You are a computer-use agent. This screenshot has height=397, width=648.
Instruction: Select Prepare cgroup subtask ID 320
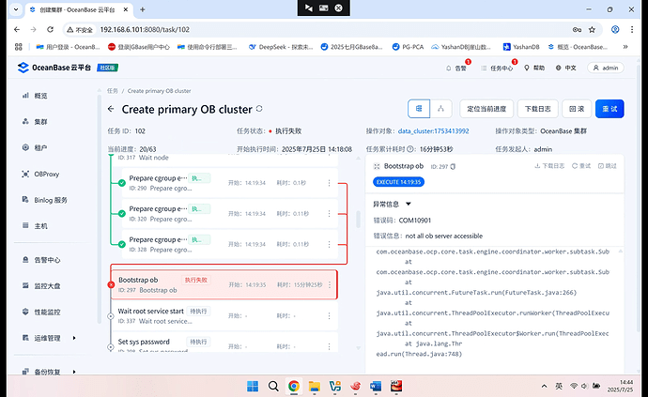coord(230,214)
